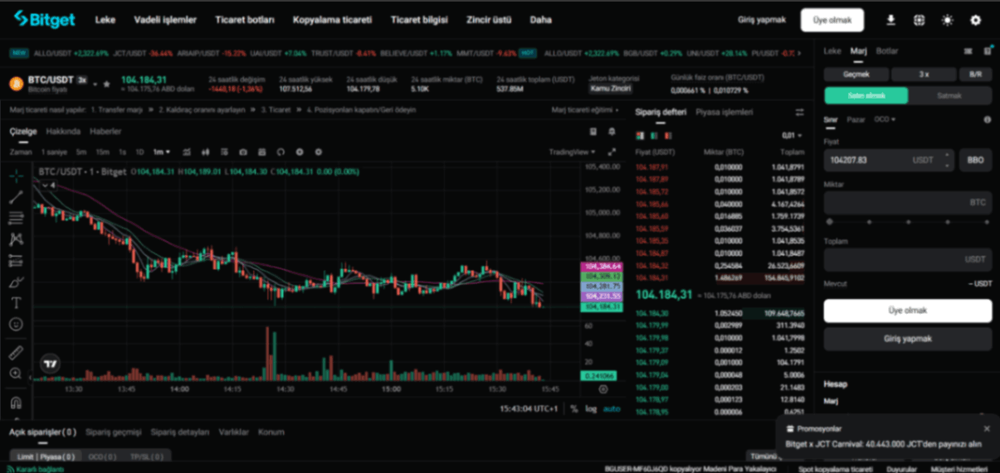Open the Geçmek margin mode selector
The image size is (1000, 473).
[x=856, y=74]
